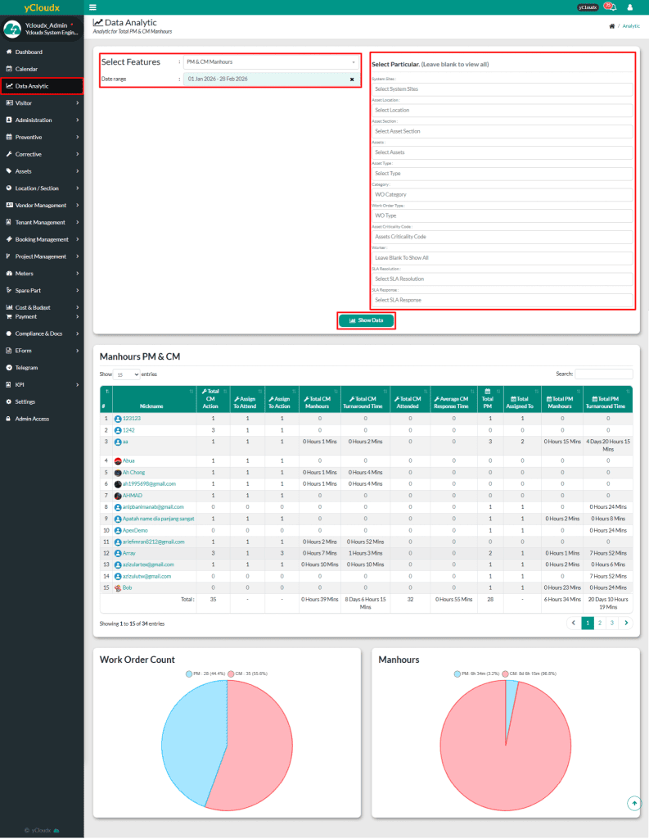Open the notifications bell icon
Screen dimensions: 649x839
click(x=611, y=7)
